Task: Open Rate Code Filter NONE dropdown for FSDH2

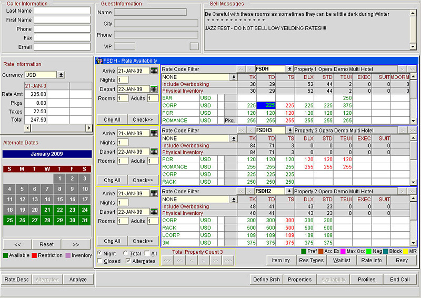Action: tap(234, 200)
